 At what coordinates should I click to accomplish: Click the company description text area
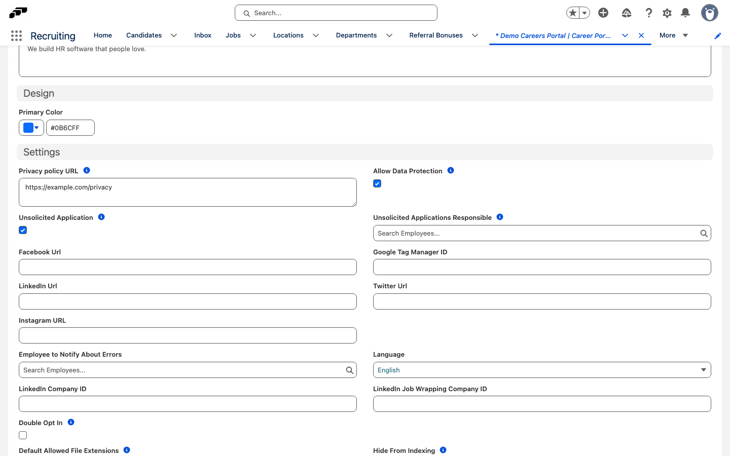(x=365, y=61)
